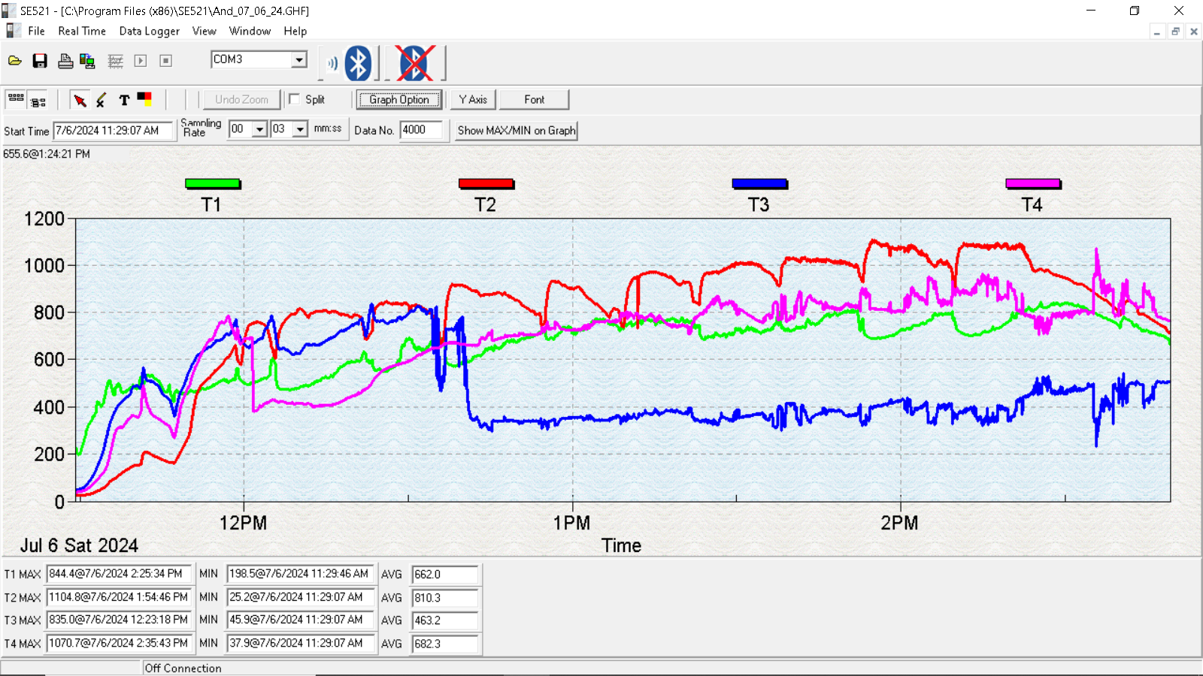Click the magenta T4 legend color swatch
1203x676 pixels.
pos(1033,184)
